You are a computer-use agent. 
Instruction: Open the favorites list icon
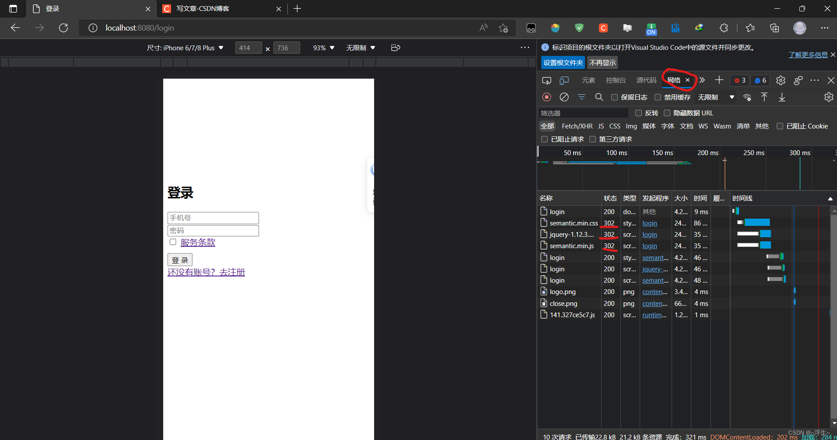[750, 28]
